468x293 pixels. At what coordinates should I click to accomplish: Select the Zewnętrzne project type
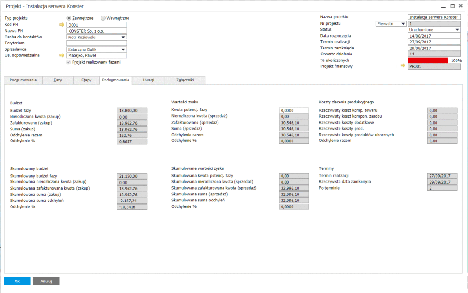69,18
